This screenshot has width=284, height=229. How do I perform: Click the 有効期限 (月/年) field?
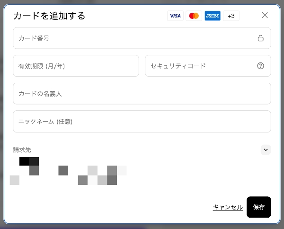(76, 66)
